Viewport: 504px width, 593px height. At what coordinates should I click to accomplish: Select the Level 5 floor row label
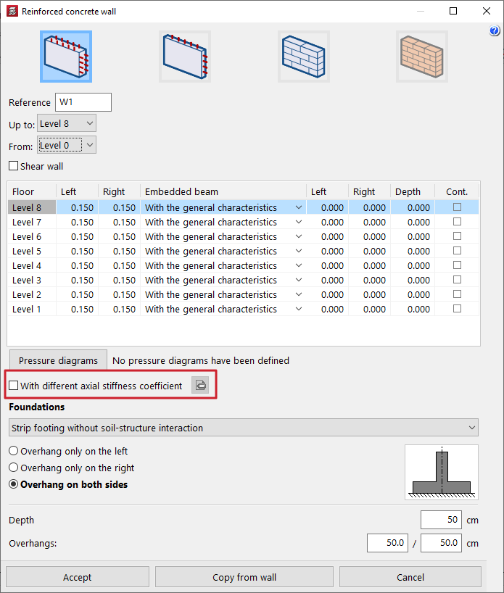(32, 251)
